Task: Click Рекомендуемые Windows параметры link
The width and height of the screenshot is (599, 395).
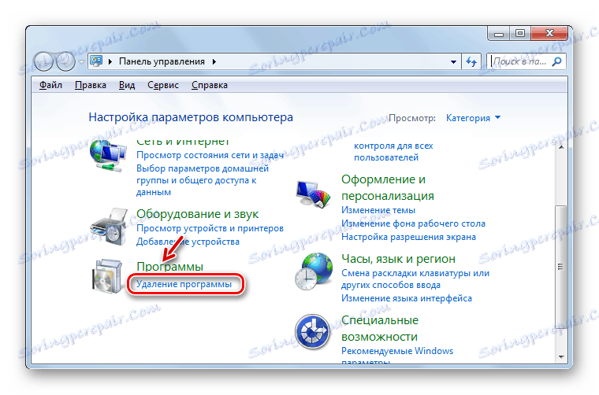Action: coord(397,355)
